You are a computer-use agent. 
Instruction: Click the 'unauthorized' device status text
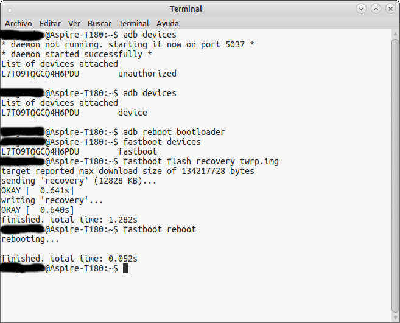point(147,74)
